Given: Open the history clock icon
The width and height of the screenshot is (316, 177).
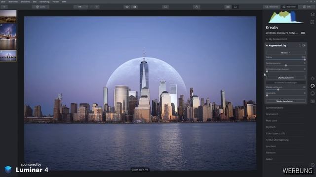Looking at the screenshot, I should (x=313, y=165).
